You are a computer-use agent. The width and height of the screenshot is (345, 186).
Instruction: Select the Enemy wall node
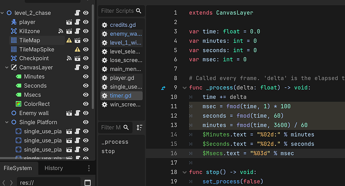[x=34, y=113]
